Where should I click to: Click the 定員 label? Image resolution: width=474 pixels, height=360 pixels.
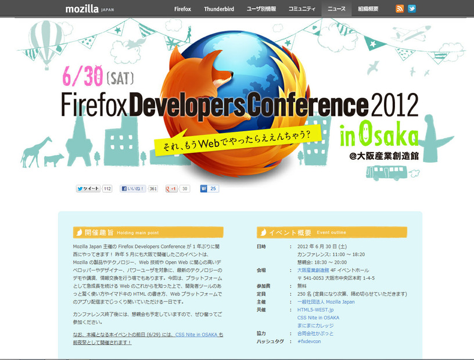[x=261, y=293]
